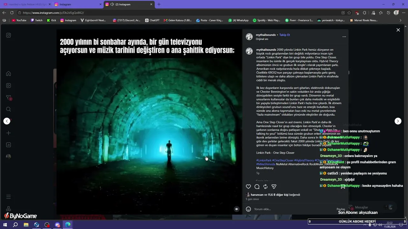
Task: Show more bookmarks with overflow chevron
Action: [401, 20]
